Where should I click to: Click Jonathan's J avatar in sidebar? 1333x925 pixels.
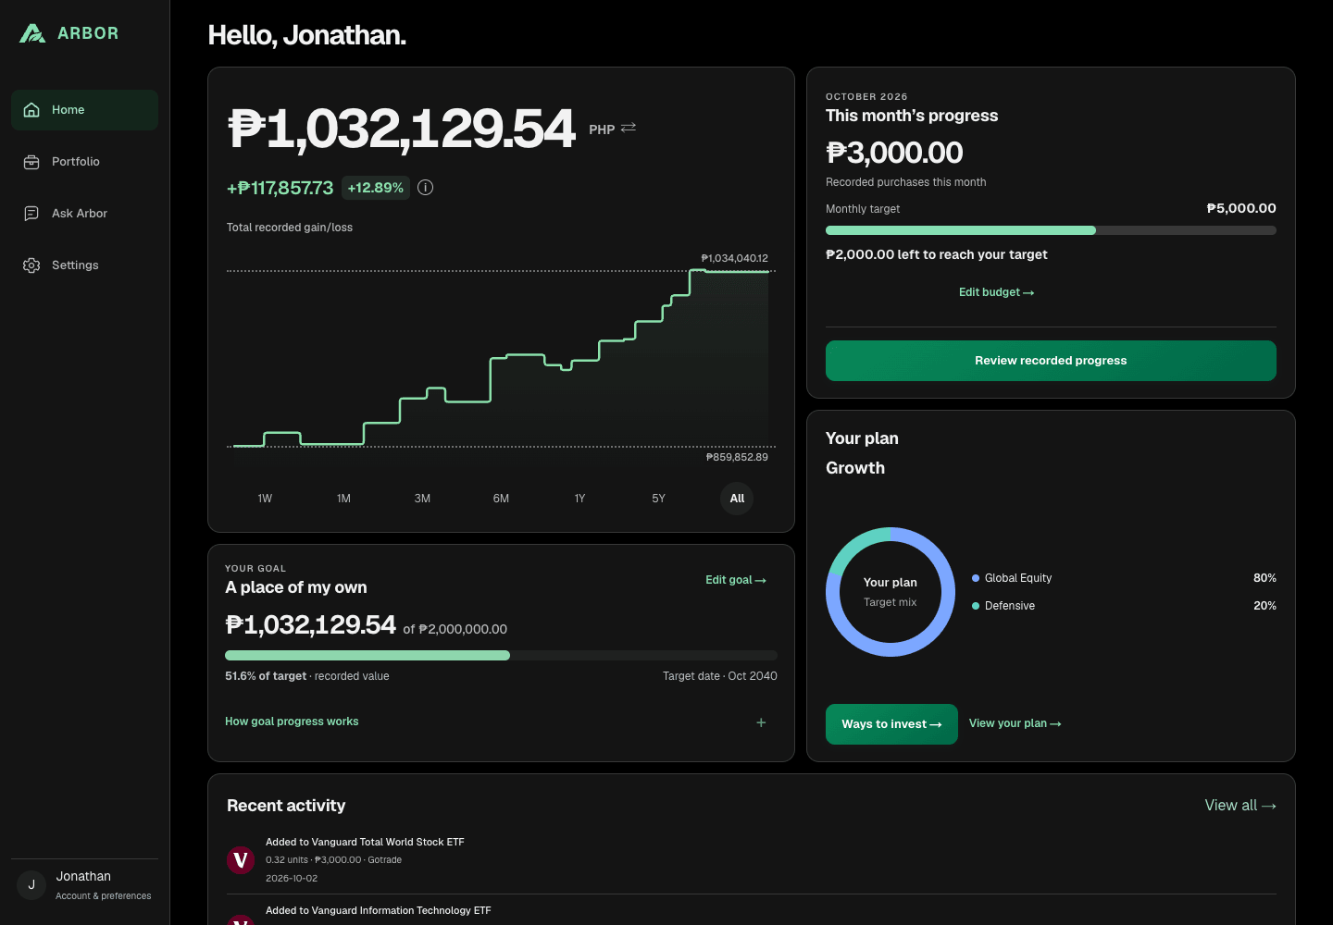coord(31,885)
